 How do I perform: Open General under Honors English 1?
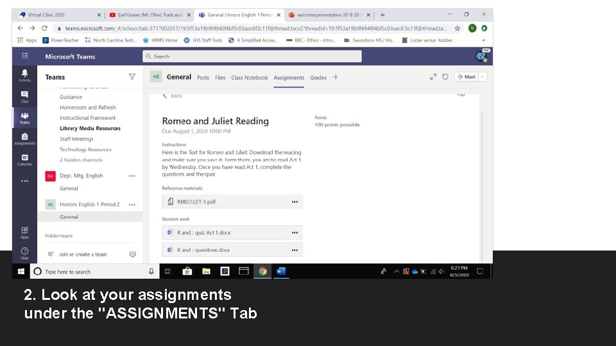(69, 217)
